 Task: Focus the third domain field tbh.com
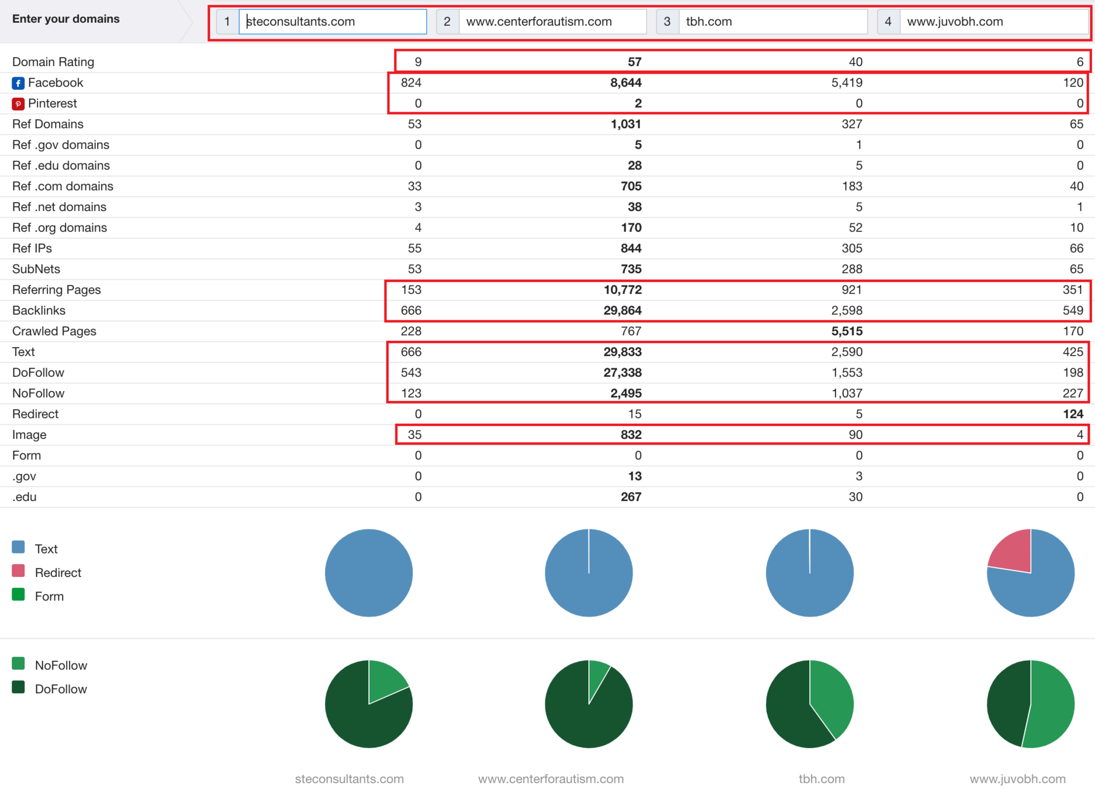pyautogui.click(x=773, y=22)
